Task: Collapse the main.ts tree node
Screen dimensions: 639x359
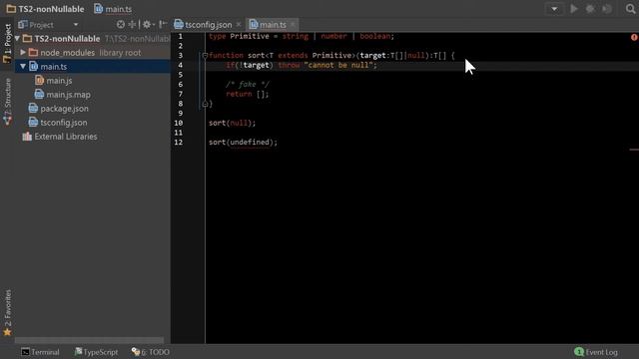Action: [x=23, y=67]
